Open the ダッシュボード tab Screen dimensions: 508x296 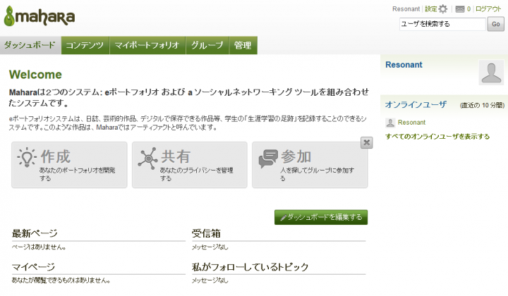(30, 45)
